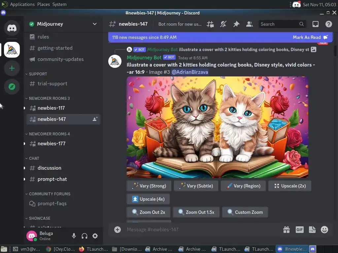
Task: Focus the Search field
Action: [282, 24]
